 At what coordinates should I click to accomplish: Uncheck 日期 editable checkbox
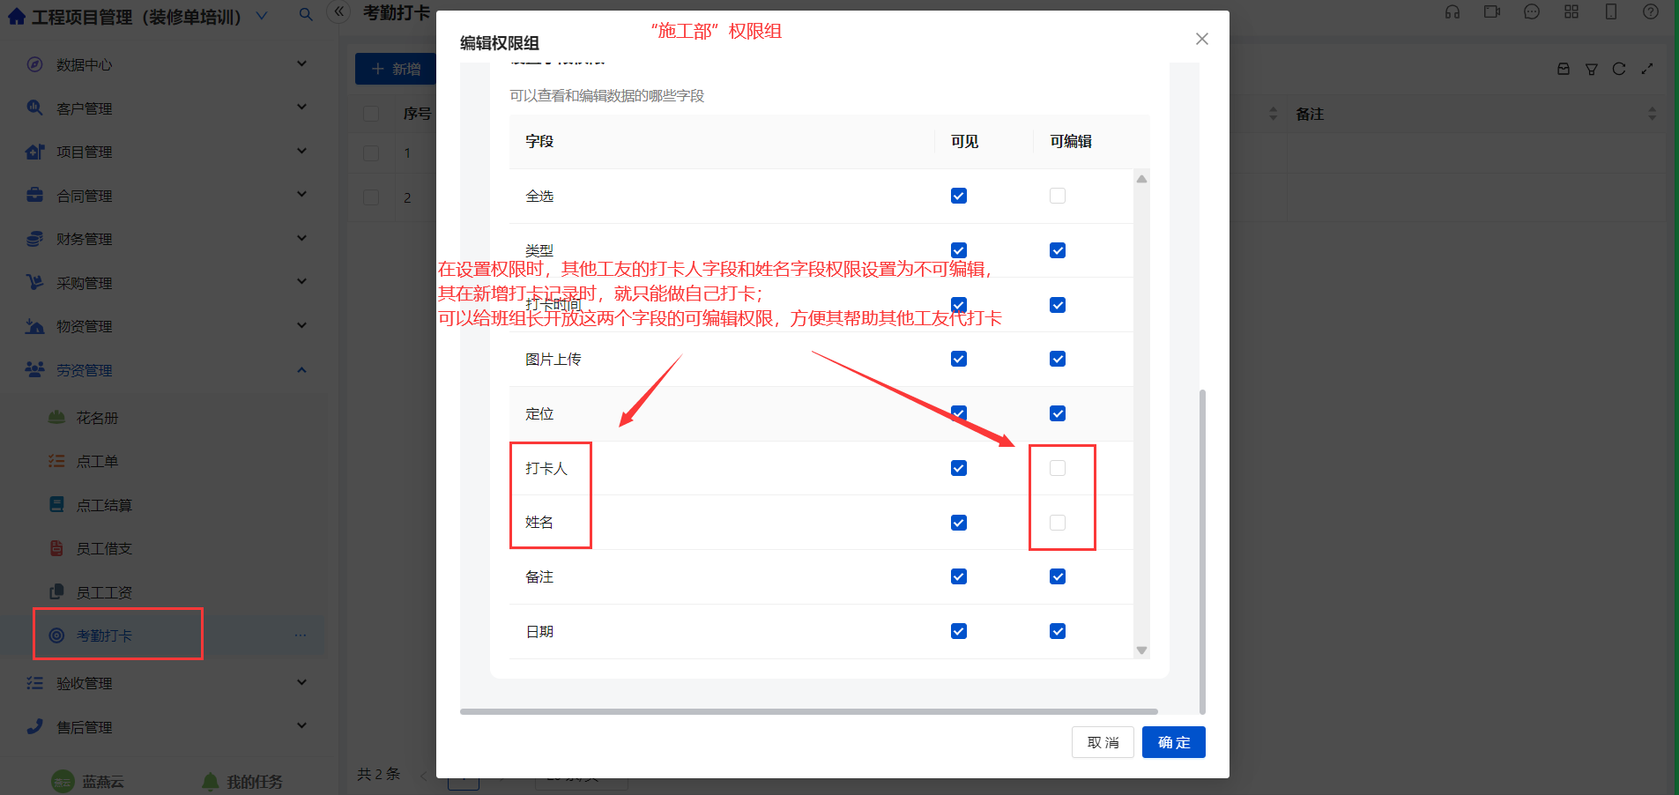point(1058,631)
